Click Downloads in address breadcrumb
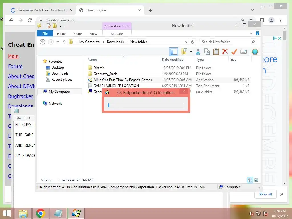The image size is (292, 219). [115, 42]
